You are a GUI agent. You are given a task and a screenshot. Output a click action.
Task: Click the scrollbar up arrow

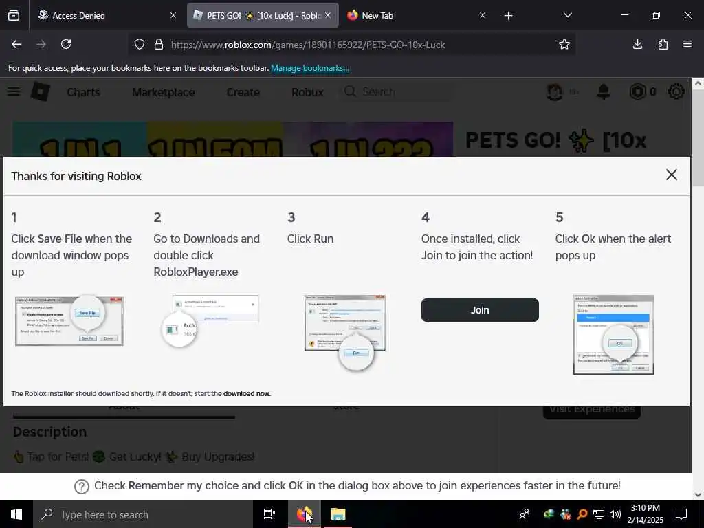[698, 83]
